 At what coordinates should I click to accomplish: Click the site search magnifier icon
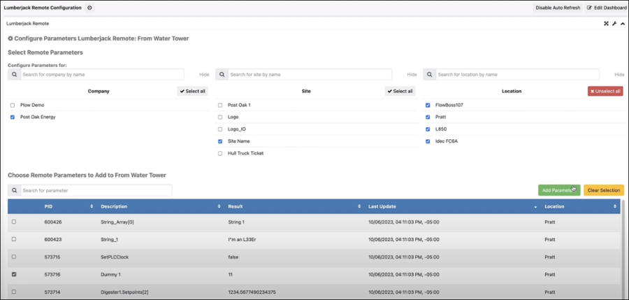[222, 74]
